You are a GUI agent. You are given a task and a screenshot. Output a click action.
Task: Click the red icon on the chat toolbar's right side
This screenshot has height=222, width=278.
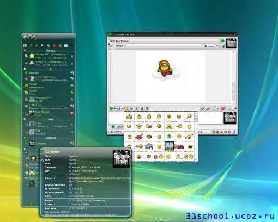tap(223, 108)
